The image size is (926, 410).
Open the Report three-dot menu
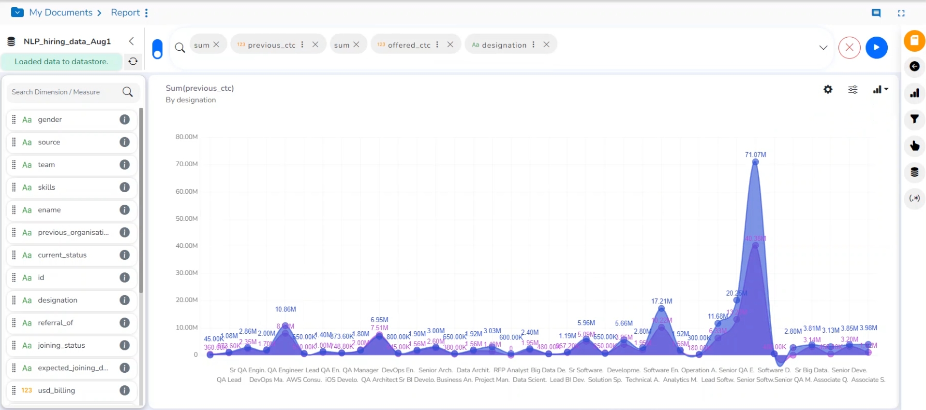point(146,13)
